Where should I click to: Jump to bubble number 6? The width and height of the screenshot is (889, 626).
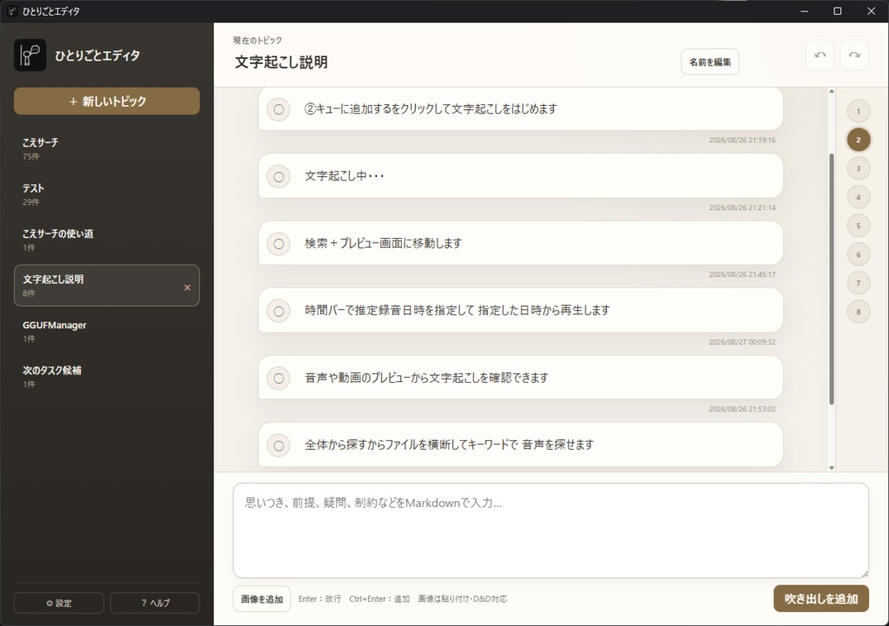click(859, 254)
